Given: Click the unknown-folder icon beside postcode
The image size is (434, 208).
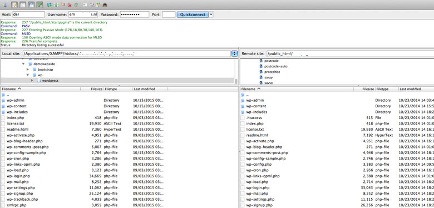Looking at the screenshot, I should point(261,61).
